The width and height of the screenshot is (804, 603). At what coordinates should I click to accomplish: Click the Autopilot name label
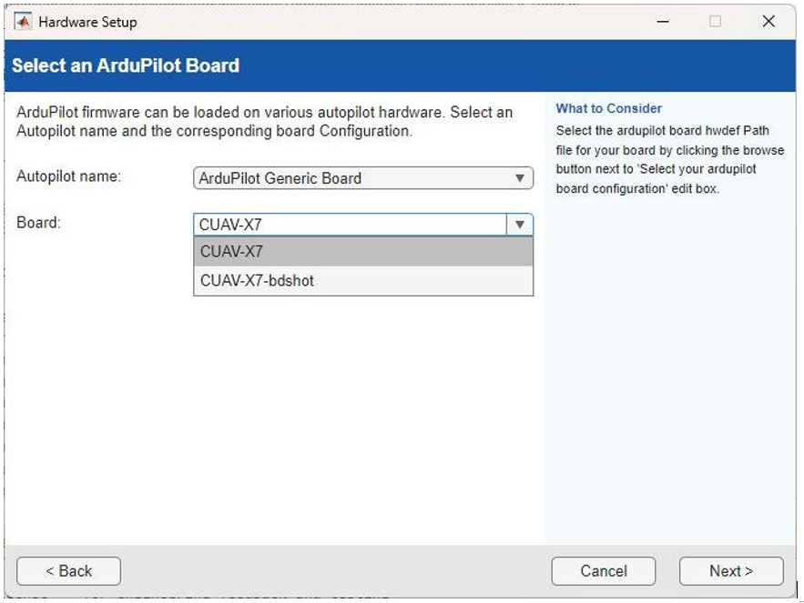pos(68,176)
